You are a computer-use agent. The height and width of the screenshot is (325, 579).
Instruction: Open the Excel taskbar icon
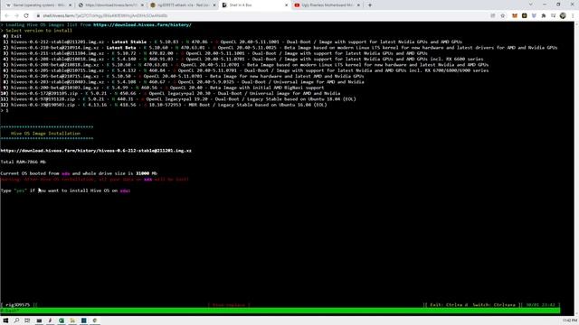(62, 320)
